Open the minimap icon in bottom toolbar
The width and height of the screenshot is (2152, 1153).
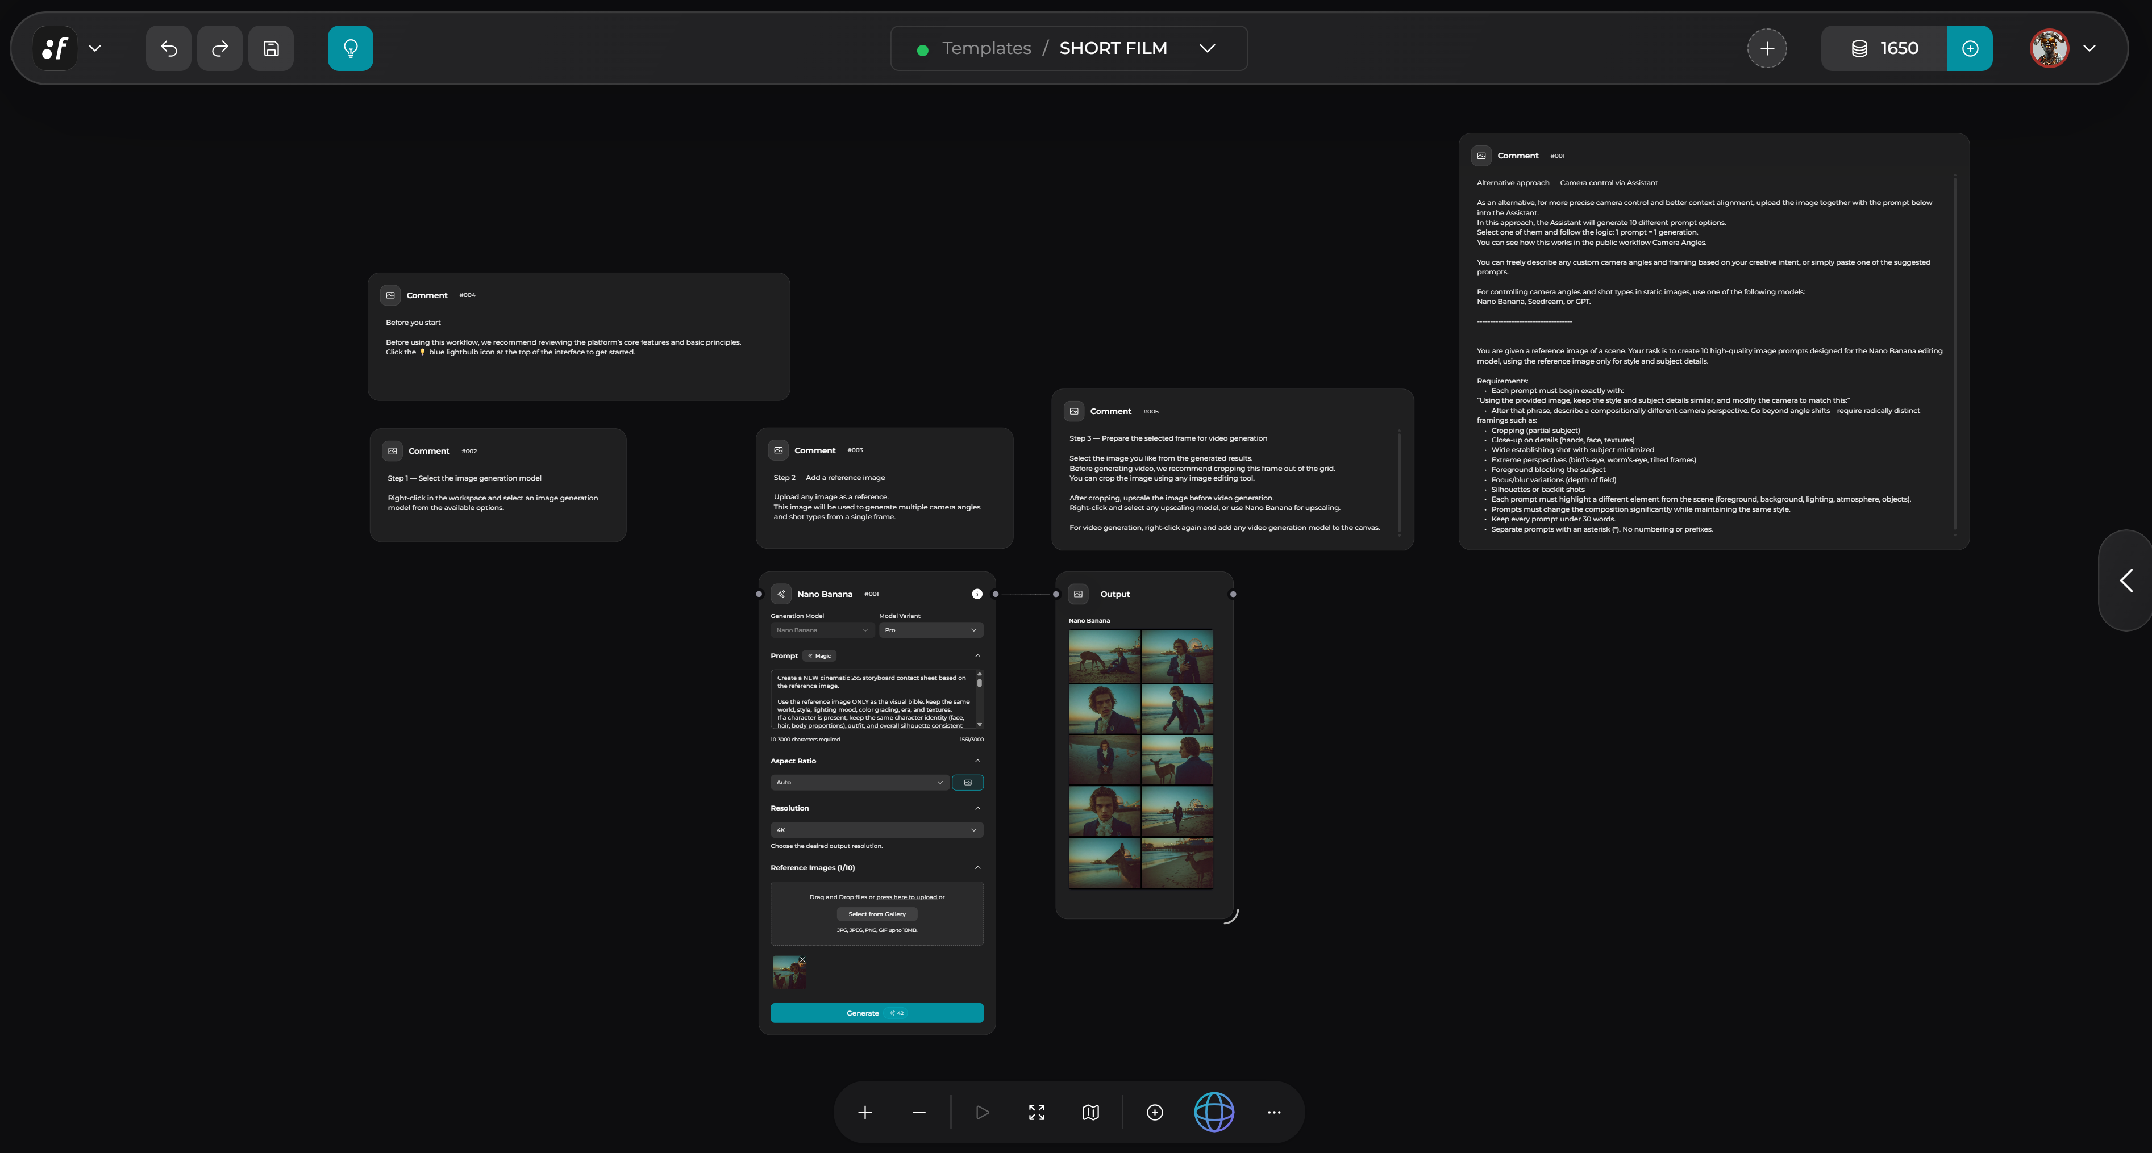point(1090,1112)
